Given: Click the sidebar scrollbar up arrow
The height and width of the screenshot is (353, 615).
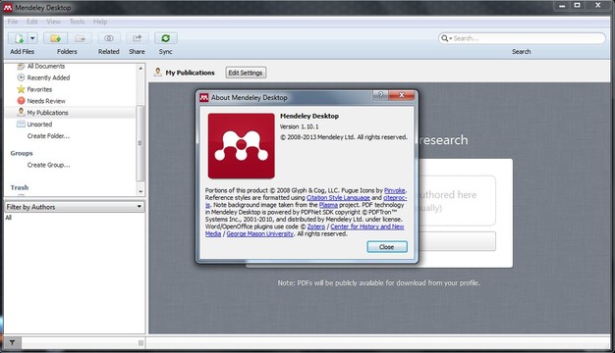Looking at the screenshot, I should pos(140,68).
